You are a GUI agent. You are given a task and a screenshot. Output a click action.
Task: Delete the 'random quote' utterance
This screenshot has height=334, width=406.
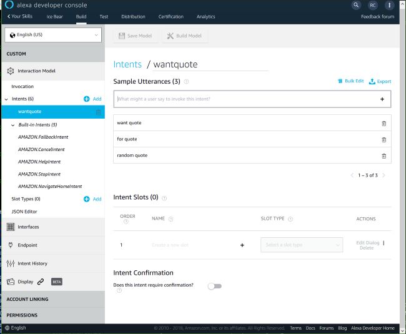pos(384,156)
